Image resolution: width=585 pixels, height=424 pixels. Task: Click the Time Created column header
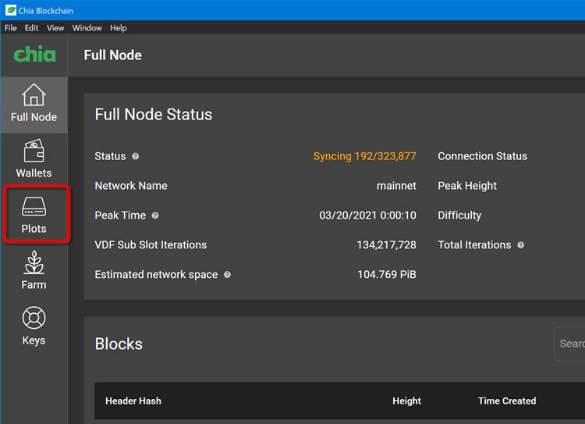pyautogui.click(x=507, y=401)
